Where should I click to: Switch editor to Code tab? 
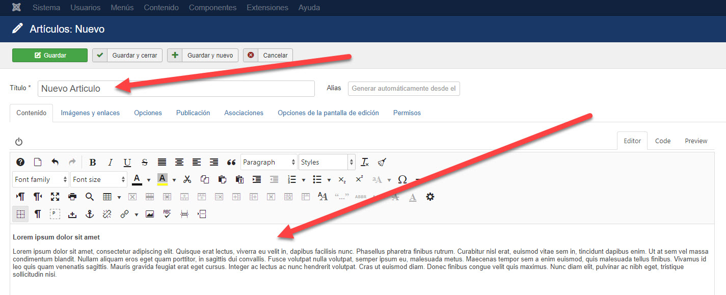tap(663, 141)
